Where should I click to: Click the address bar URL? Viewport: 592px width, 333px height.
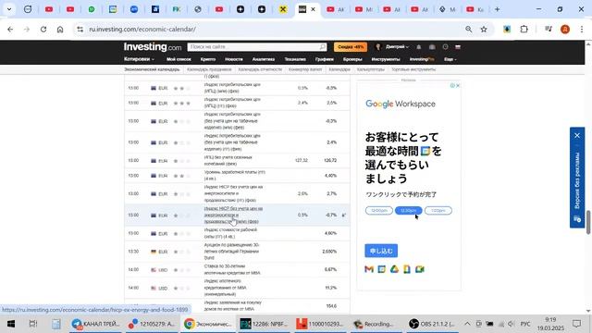click(x=142, y=29)
